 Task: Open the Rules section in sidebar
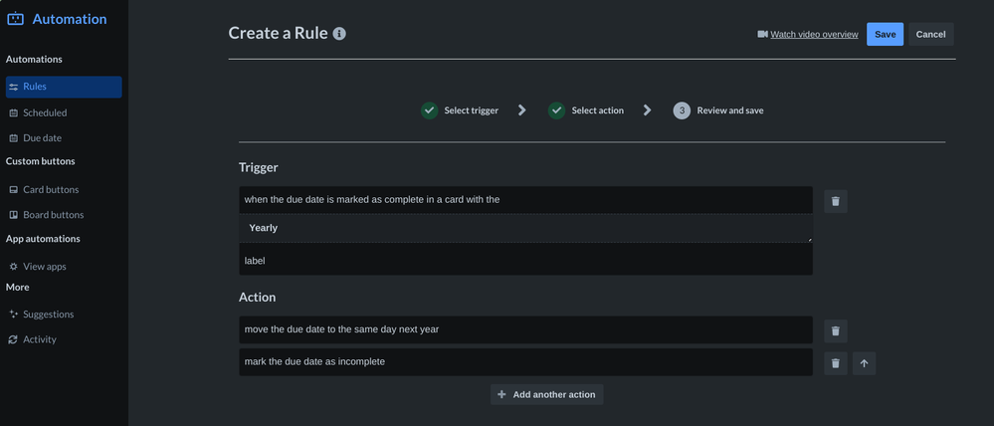pos(64,87)
